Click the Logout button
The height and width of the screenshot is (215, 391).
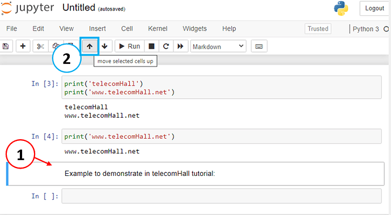point(375,8)
